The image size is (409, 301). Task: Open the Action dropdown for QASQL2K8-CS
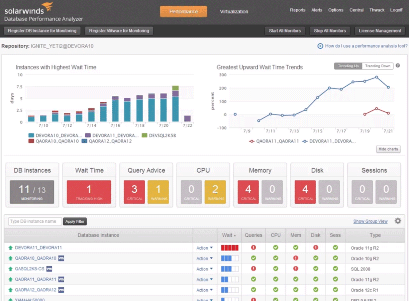pyautogui.click(x=204, y=269)
